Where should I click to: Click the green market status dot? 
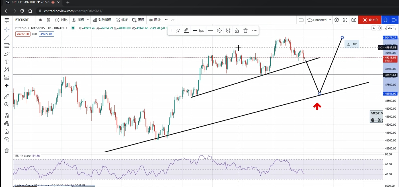[73, 28]
